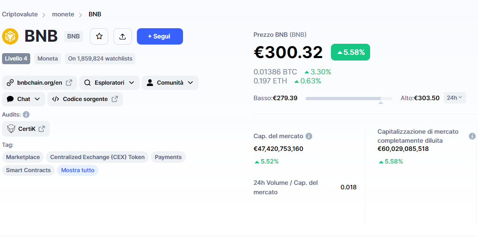This screenshot has height=238, width=478.
Task: Open the bnbchain.org/en website link
Action: 40,83
